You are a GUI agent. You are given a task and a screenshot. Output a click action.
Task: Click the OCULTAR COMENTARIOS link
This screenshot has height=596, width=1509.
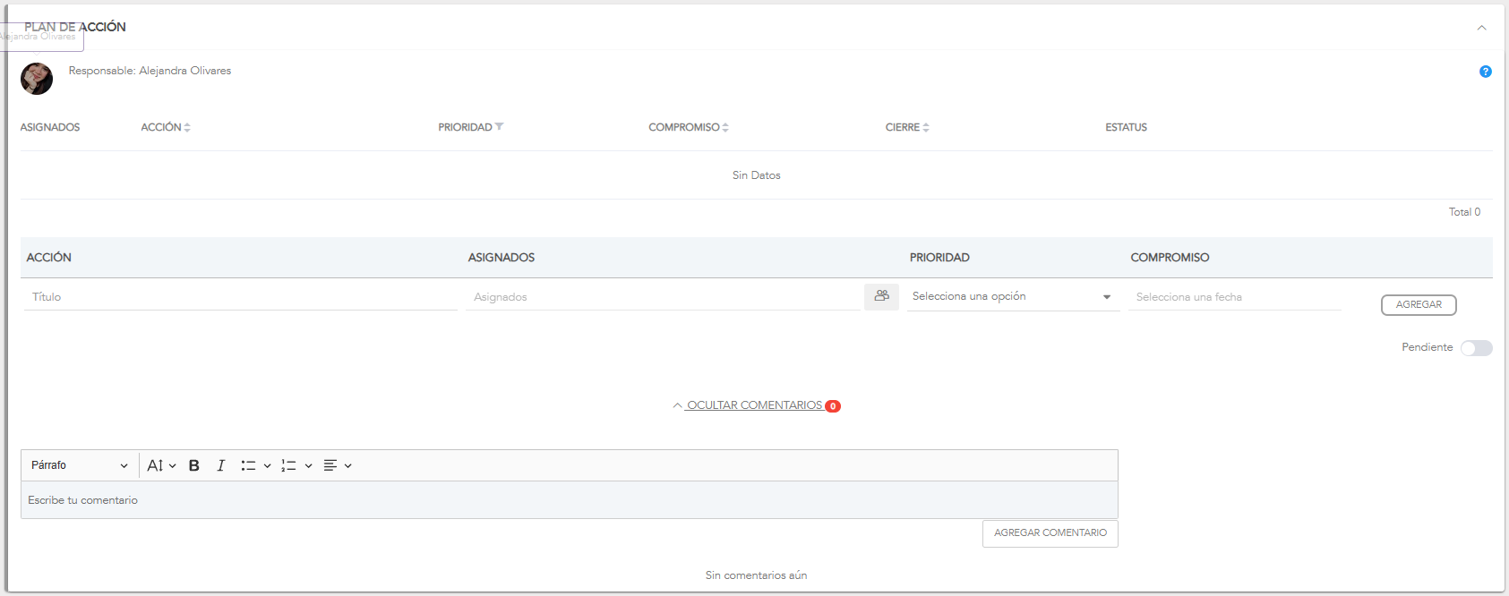click(754, 405)
